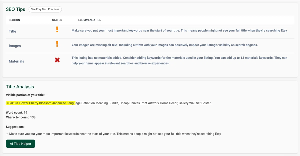Click the yellow highlighted title text
This screenshot has width=300, height=156.
tap(40, 103)
